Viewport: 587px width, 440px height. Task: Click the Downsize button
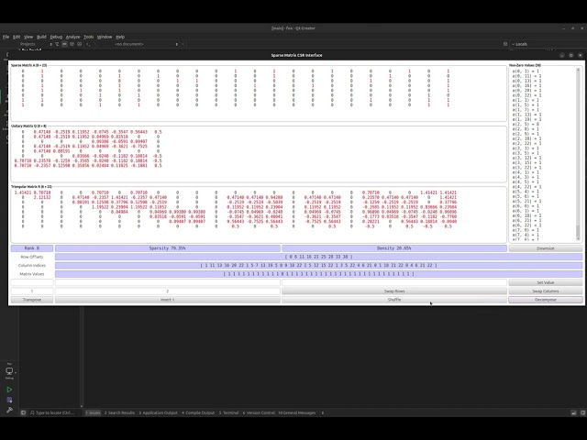(546, 248)
